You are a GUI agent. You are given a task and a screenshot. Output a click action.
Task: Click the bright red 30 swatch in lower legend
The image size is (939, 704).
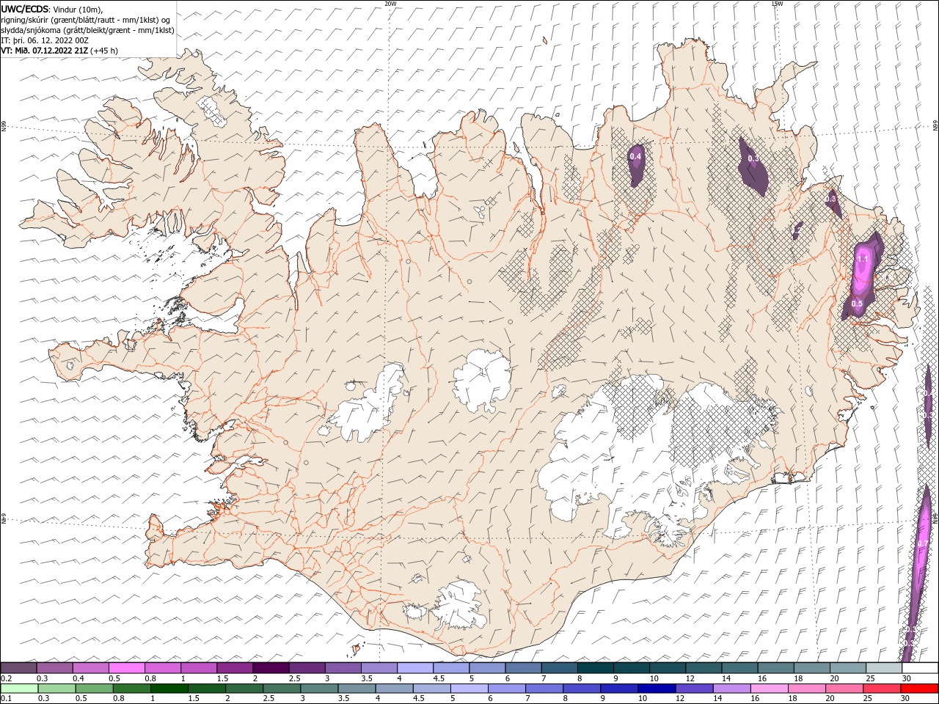[x=919, y=689]
